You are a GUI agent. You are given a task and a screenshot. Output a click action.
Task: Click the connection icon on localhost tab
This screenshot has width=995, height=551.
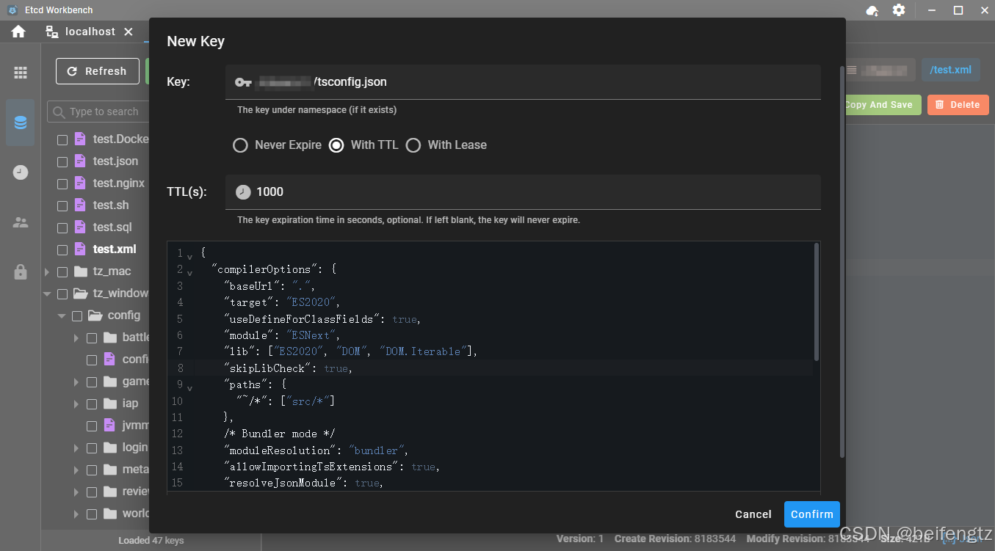tap(52, 32)
